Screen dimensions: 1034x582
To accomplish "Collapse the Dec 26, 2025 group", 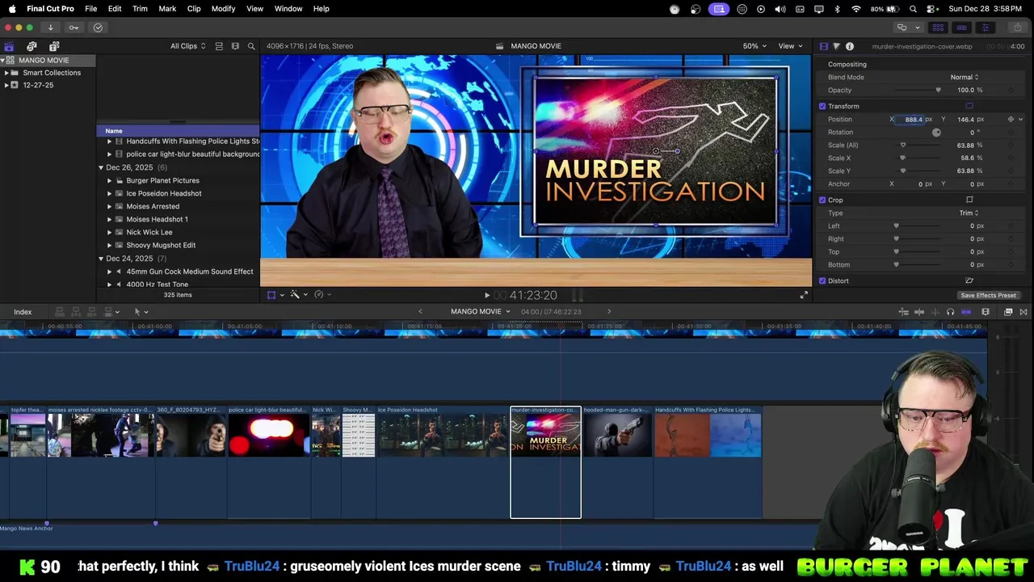I will coord(101,167).
